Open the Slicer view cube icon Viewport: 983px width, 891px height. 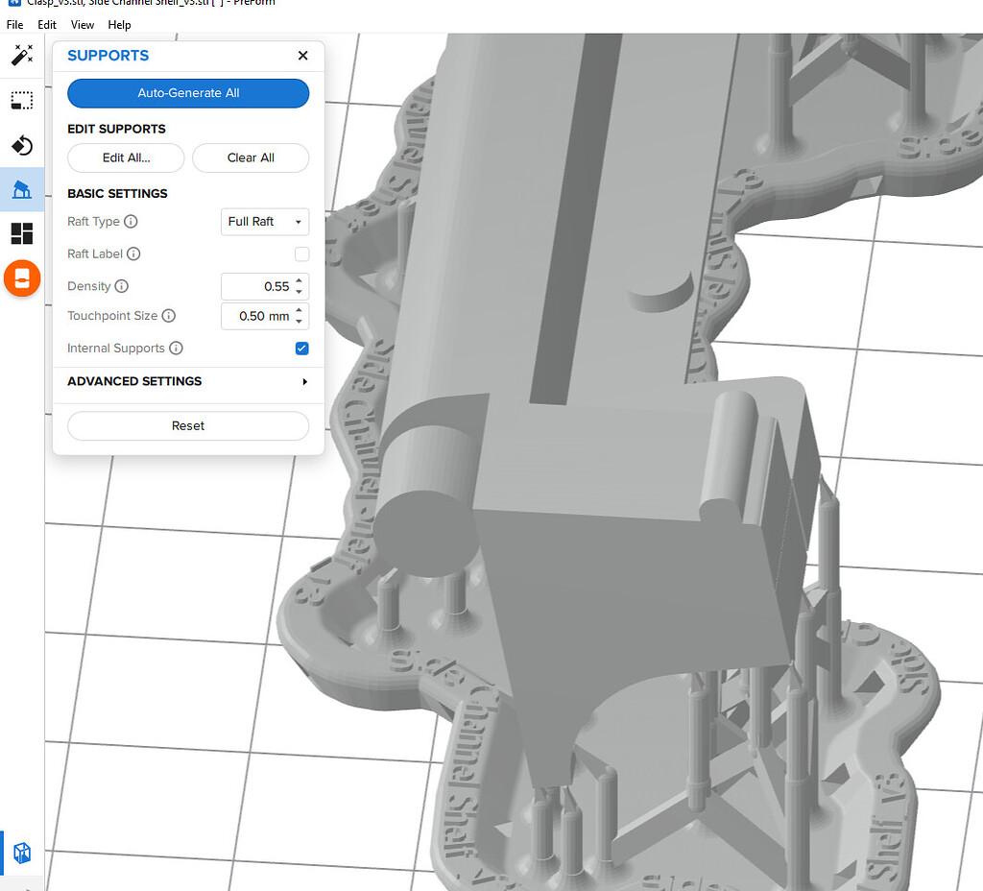[x=22, y=853]
